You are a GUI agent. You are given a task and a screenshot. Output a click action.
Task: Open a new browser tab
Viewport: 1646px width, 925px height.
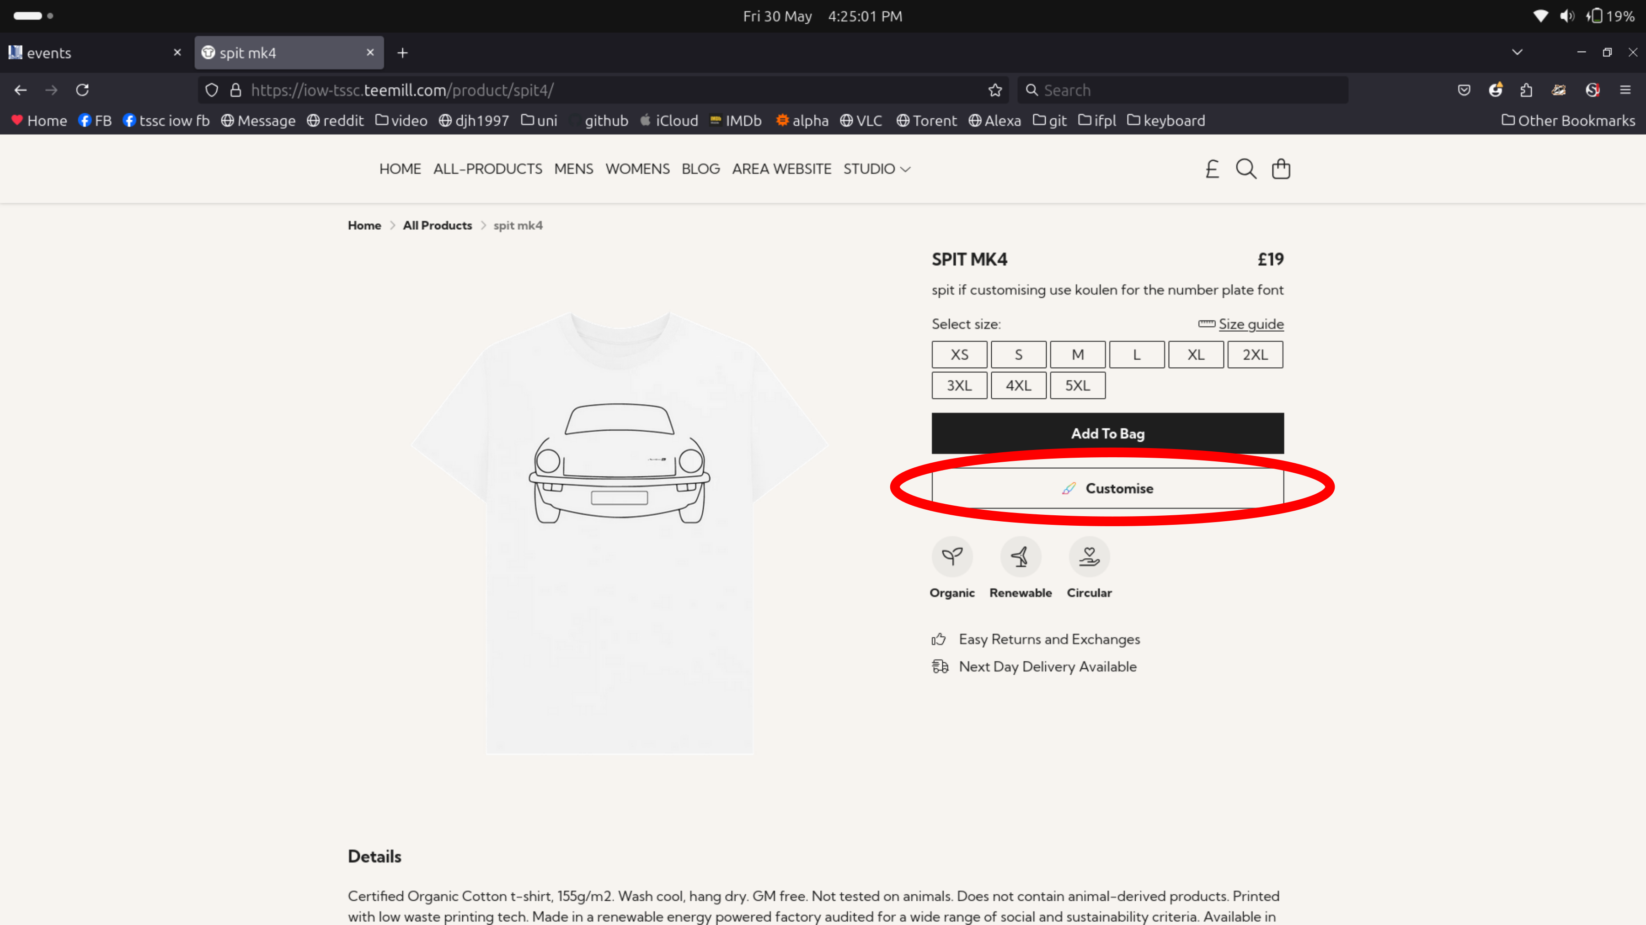pyautogui.click(x=402, y=53)
